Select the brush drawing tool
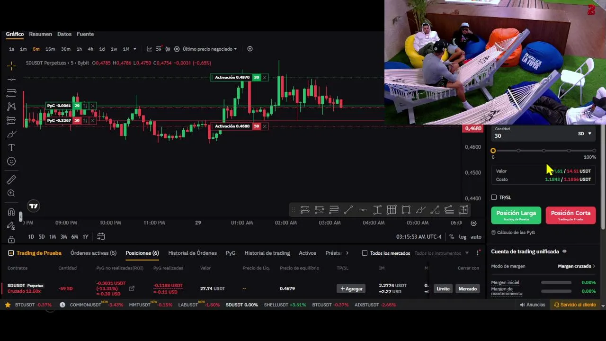Screen dimensions: 606x341 pos(11,134)
